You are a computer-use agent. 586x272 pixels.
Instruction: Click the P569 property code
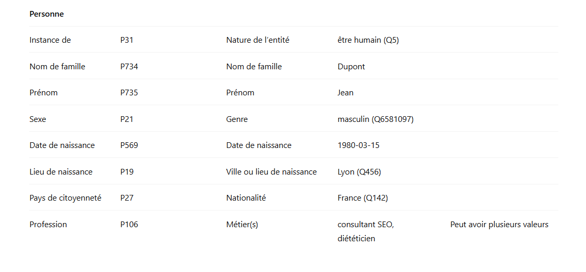(x=129, y=145)
